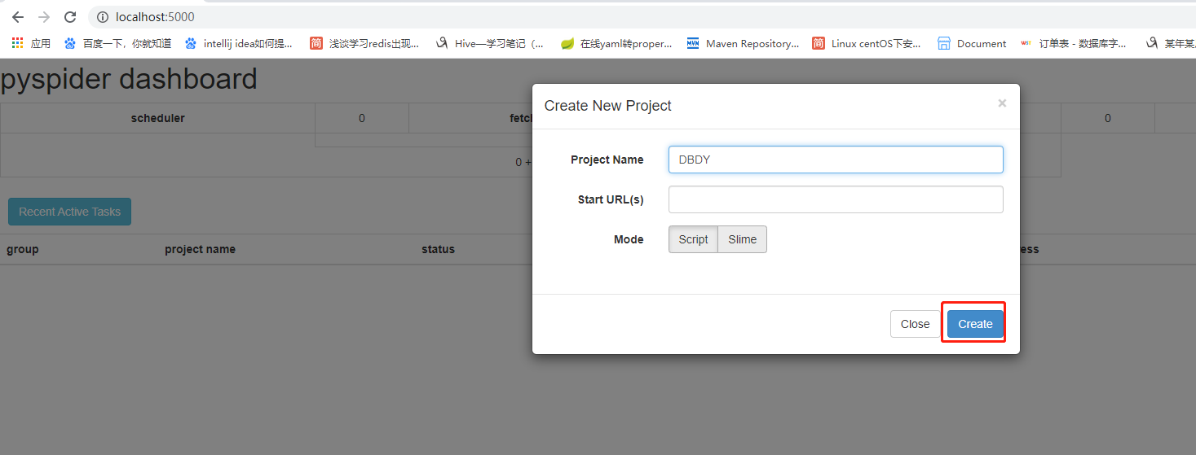Open the Linux centOS bookmark
The height and width of the screenshot is (455, 1196).
(867, 44)
